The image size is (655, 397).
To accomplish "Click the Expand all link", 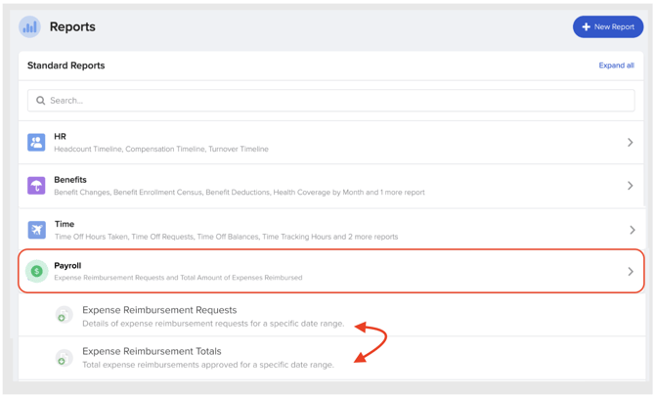I will point(616,66).
